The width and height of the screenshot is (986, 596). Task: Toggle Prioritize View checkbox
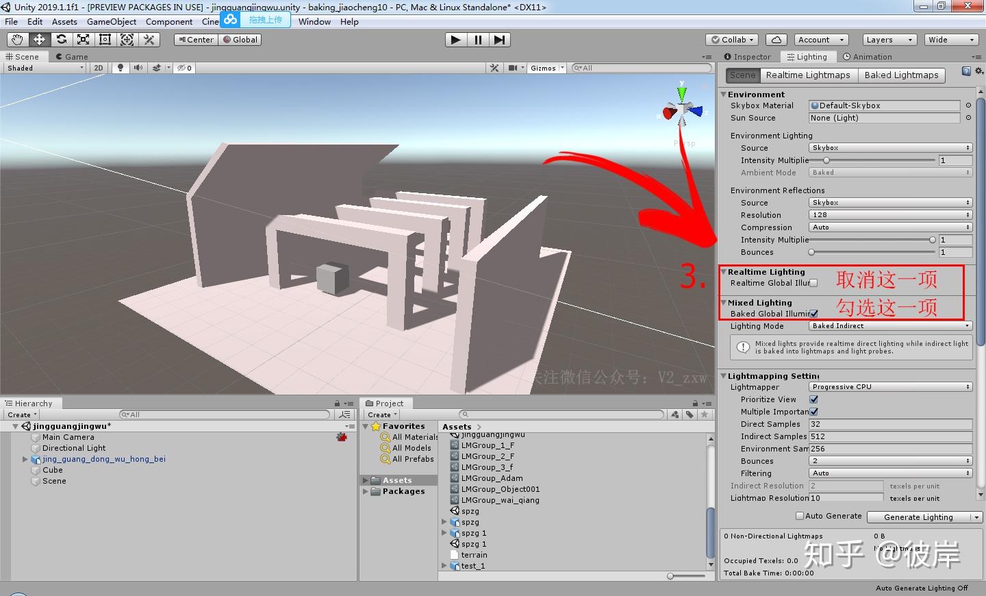(813, 399)
